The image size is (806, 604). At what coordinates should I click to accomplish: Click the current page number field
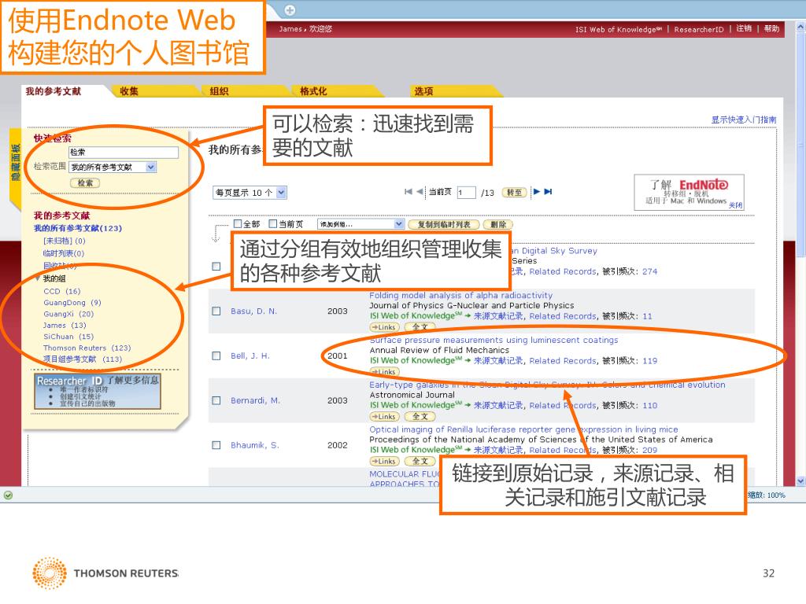tap(466, 193)
